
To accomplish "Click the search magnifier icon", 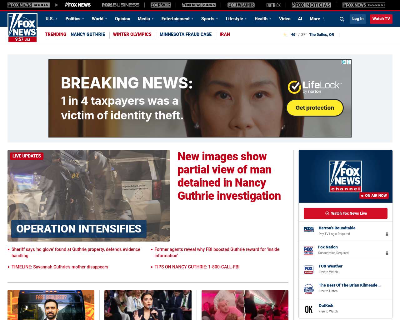I will point(342,19).
